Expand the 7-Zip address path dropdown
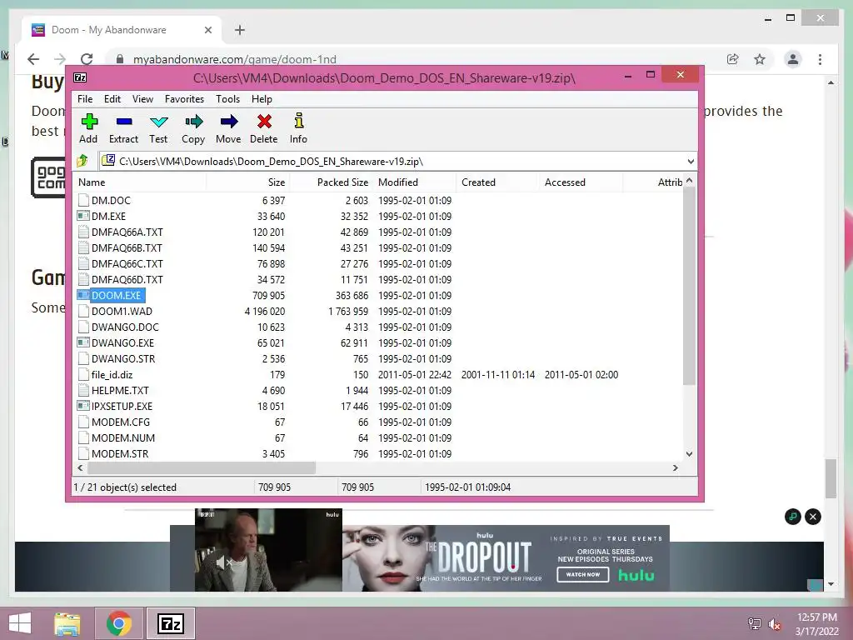 pyautogui.click(x=691, y=161)
